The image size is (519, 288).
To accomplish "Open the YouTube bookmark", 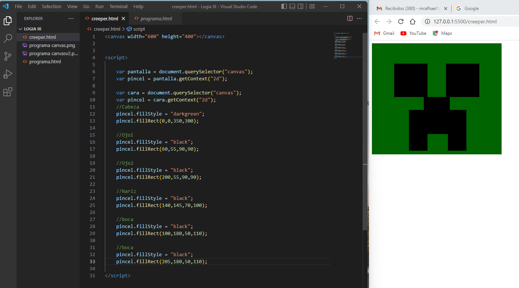I will point(413,33).
